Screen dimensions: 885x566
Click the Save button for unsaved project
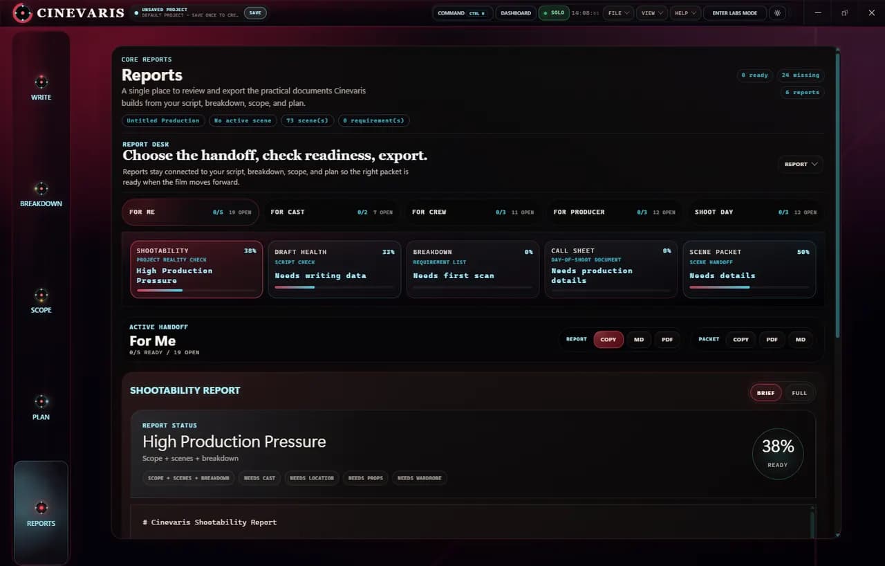click(255, 12)
